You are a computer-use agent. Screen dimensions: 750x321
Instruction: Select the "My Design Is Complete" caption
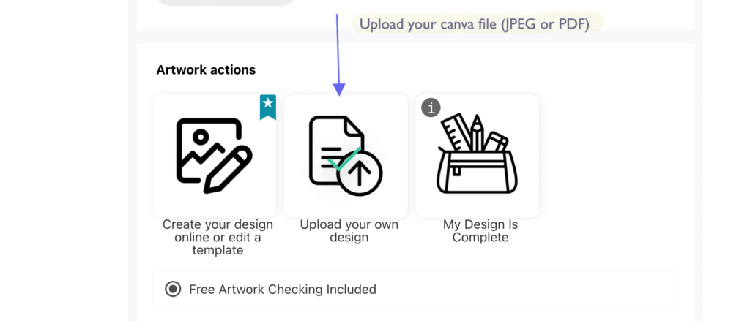(x=480, y=231)
